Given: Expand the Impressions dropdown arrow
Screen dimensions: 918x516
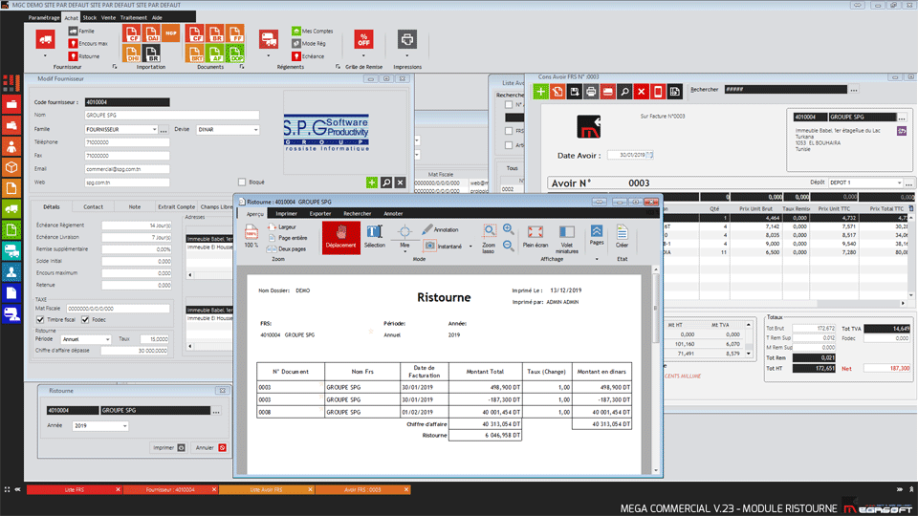Looking at the screenshot, I should (x=407, y=56).
